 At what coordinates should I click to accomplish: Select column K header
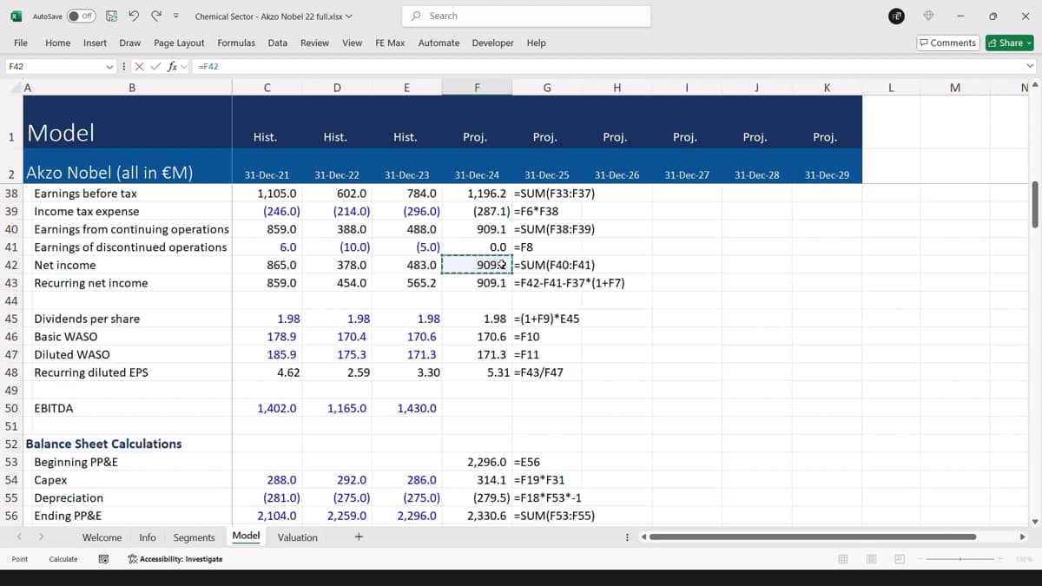point(827,88)
